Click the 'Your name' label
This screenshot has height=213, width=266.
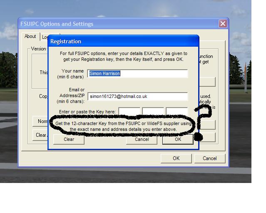point(72,71)
